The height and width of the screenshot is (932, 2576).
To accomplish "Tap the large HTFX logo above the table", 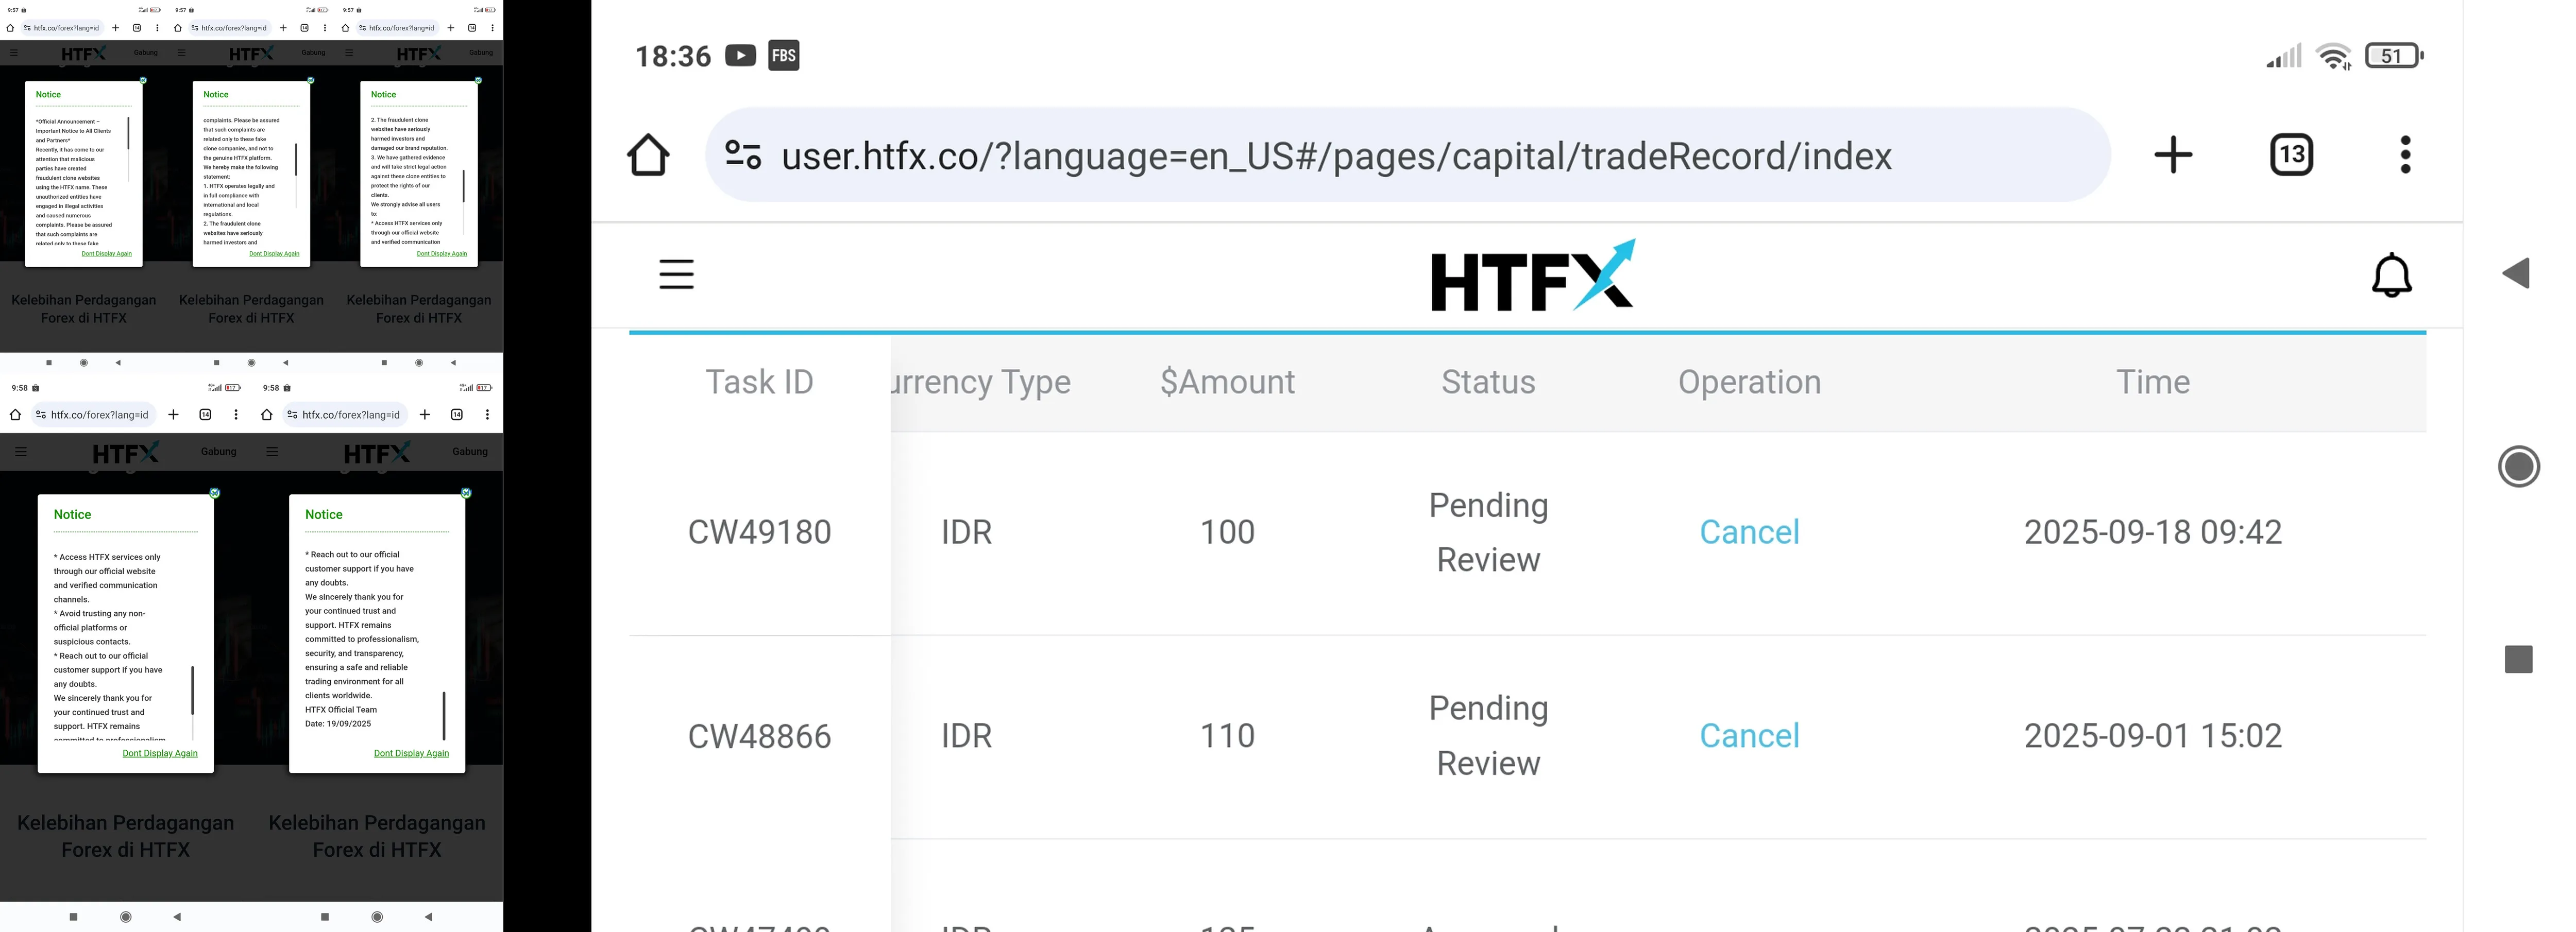I will pyautogui.click(x=1533, y=275).
